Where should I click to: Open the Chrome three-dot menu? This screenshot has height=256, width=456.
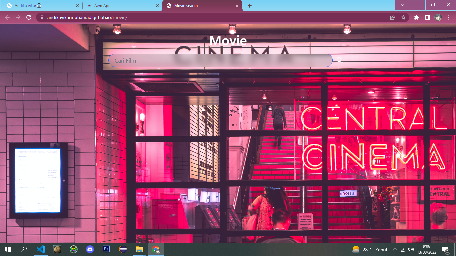449,17
